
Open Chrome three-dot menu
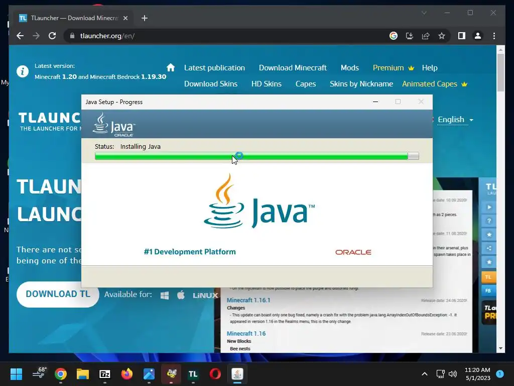point(494,36)
